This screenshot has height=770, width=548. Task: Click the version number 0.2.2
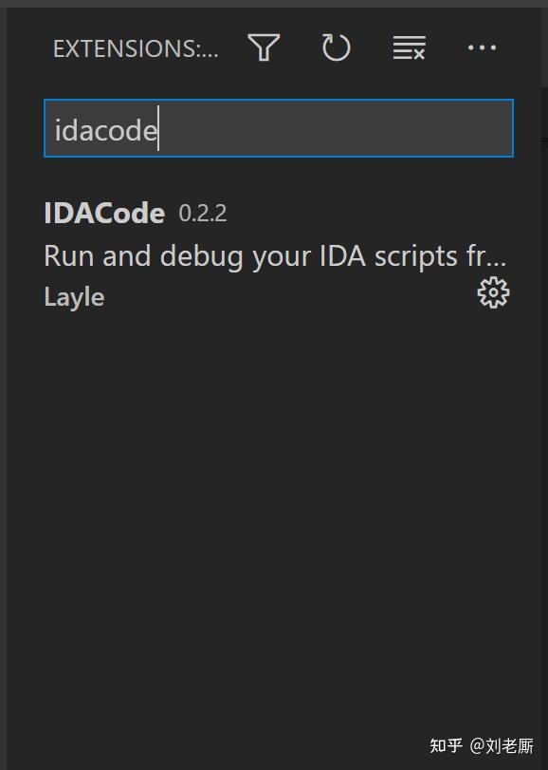[202, 214]
